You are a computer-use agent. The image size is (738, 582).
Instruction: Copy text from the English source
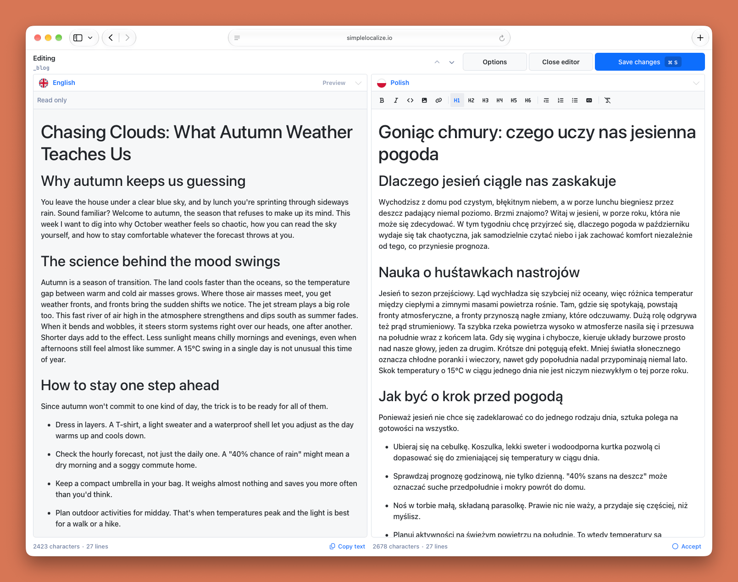tap(347, 546)
